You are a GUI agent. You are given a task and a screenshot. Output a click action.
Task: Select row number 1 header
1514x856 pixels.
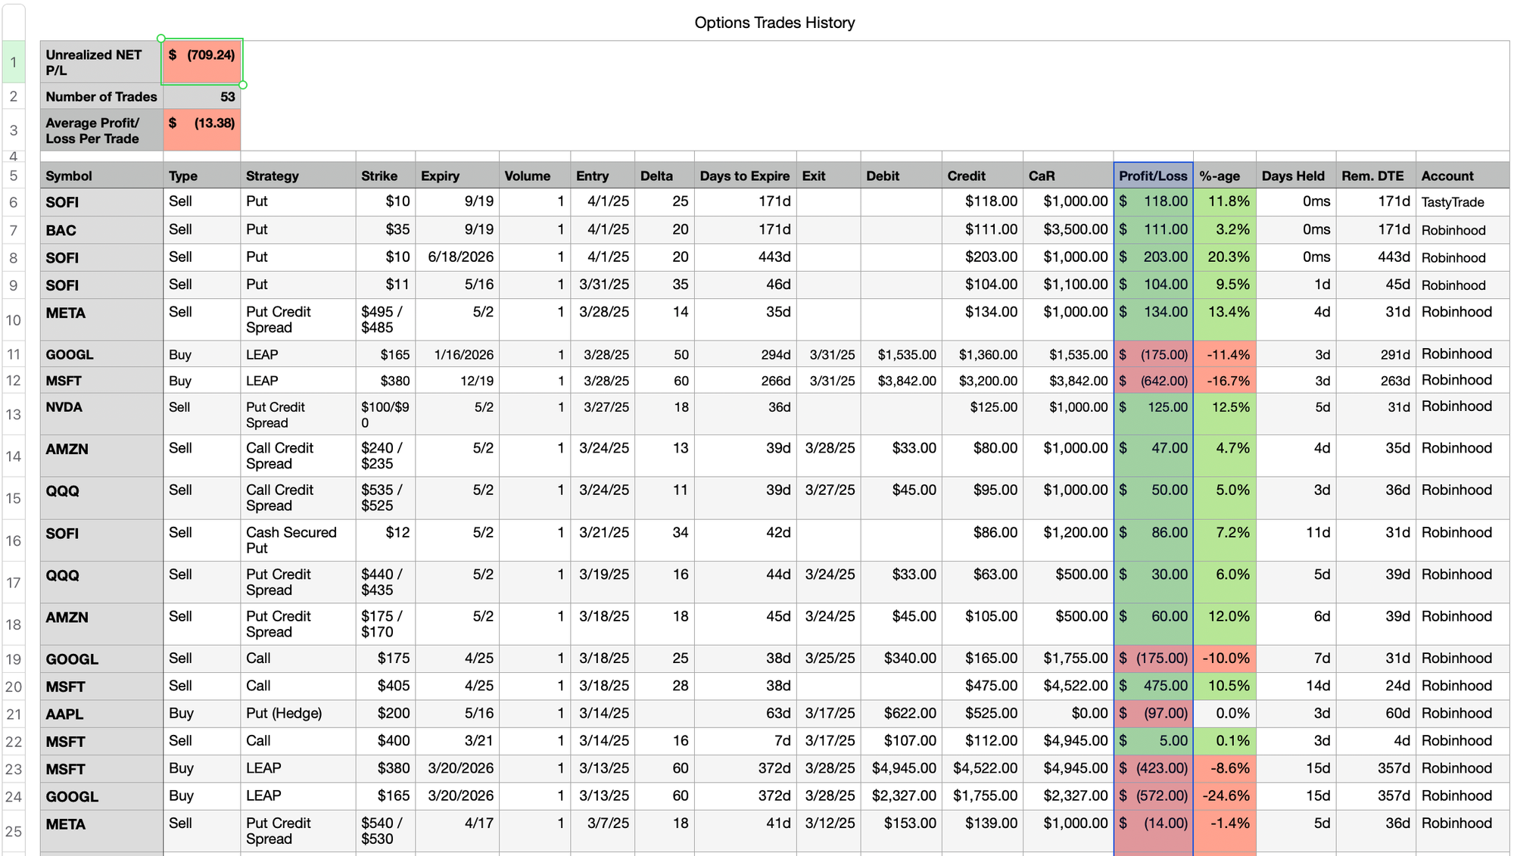14,61
